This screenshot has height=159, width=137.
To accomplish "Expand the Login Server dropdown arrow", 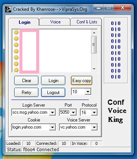I will tap(52, 113).
